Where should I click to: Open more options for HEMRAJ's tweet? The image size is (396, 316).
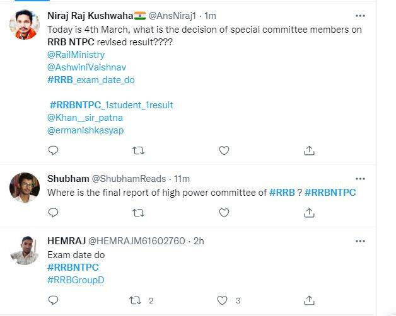pyautogui.click(x=360, y=241)
